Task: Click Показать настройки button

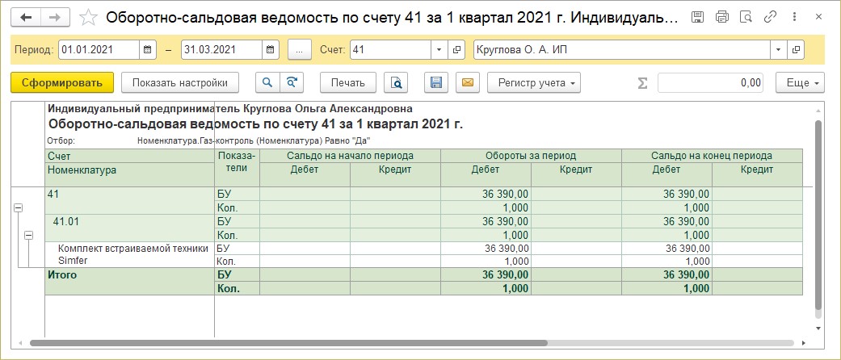Action: tap(180, 82)
